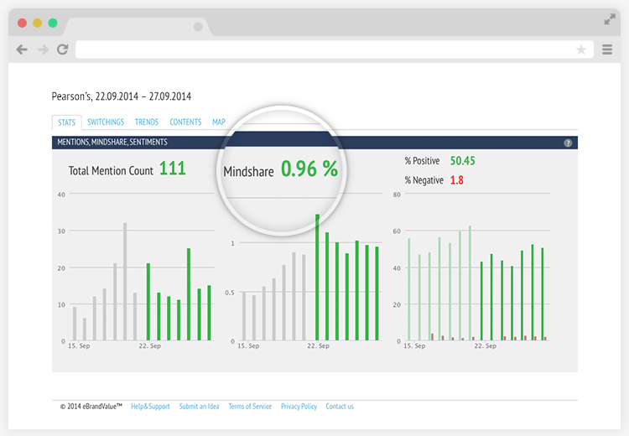Click the Pearson's date range title

click(x=122, y=96)
